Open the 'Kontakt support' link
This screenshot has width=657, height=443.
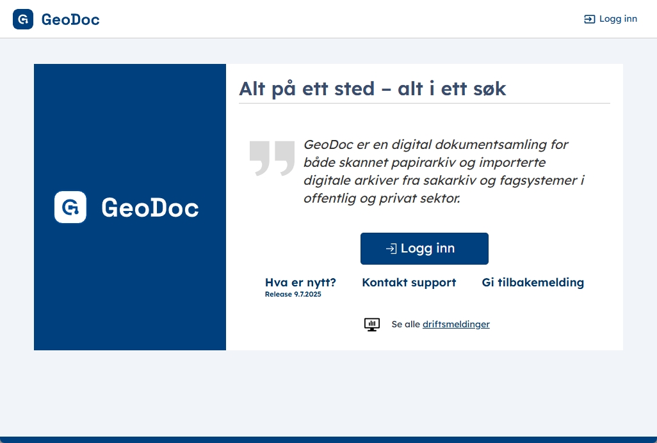409,283
